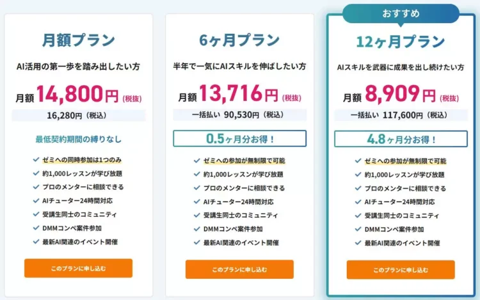Select the 12ヶ月プラン heading
Viewport: 480px width, 300px height.
[401, 42]
